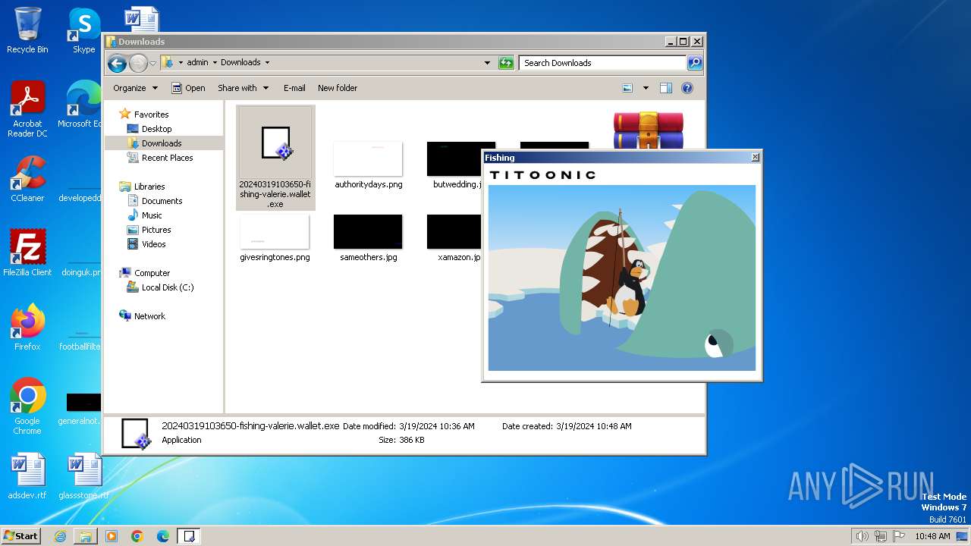
Task: Open recent pages dropdown next to Forward
Action: (x=152, y=63)
